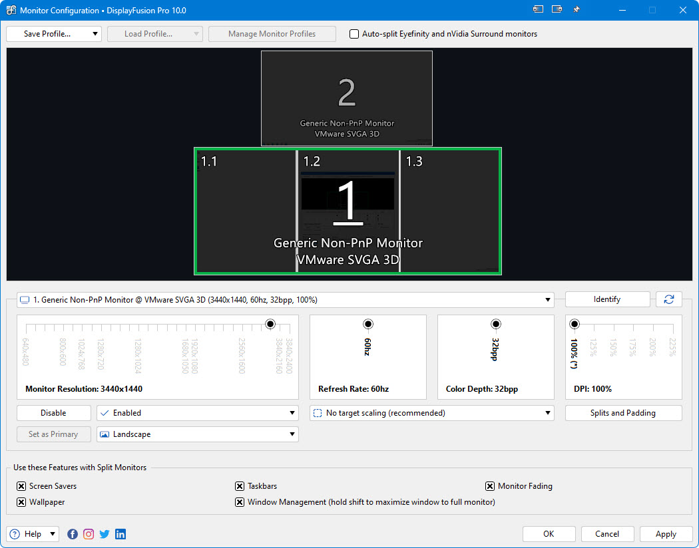Expand the Landscape orientation dropdown
The width and height of the screenshot is (699, 548).
(198, 434)
